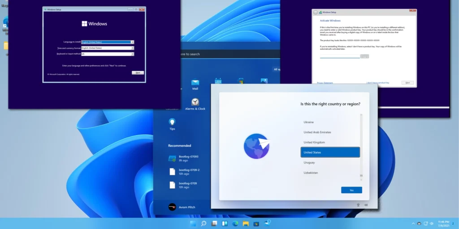Show hidden icons chevron in system tray
Screen dimensions: 459x229
(x=413, y=224)
